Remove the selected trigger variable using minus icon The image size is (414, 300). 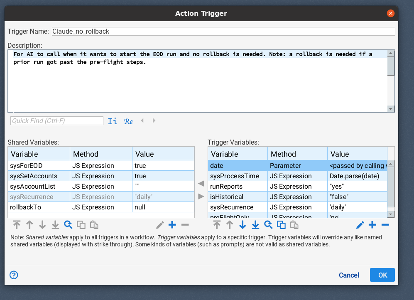pyautogui.click(x=385, y=225)
